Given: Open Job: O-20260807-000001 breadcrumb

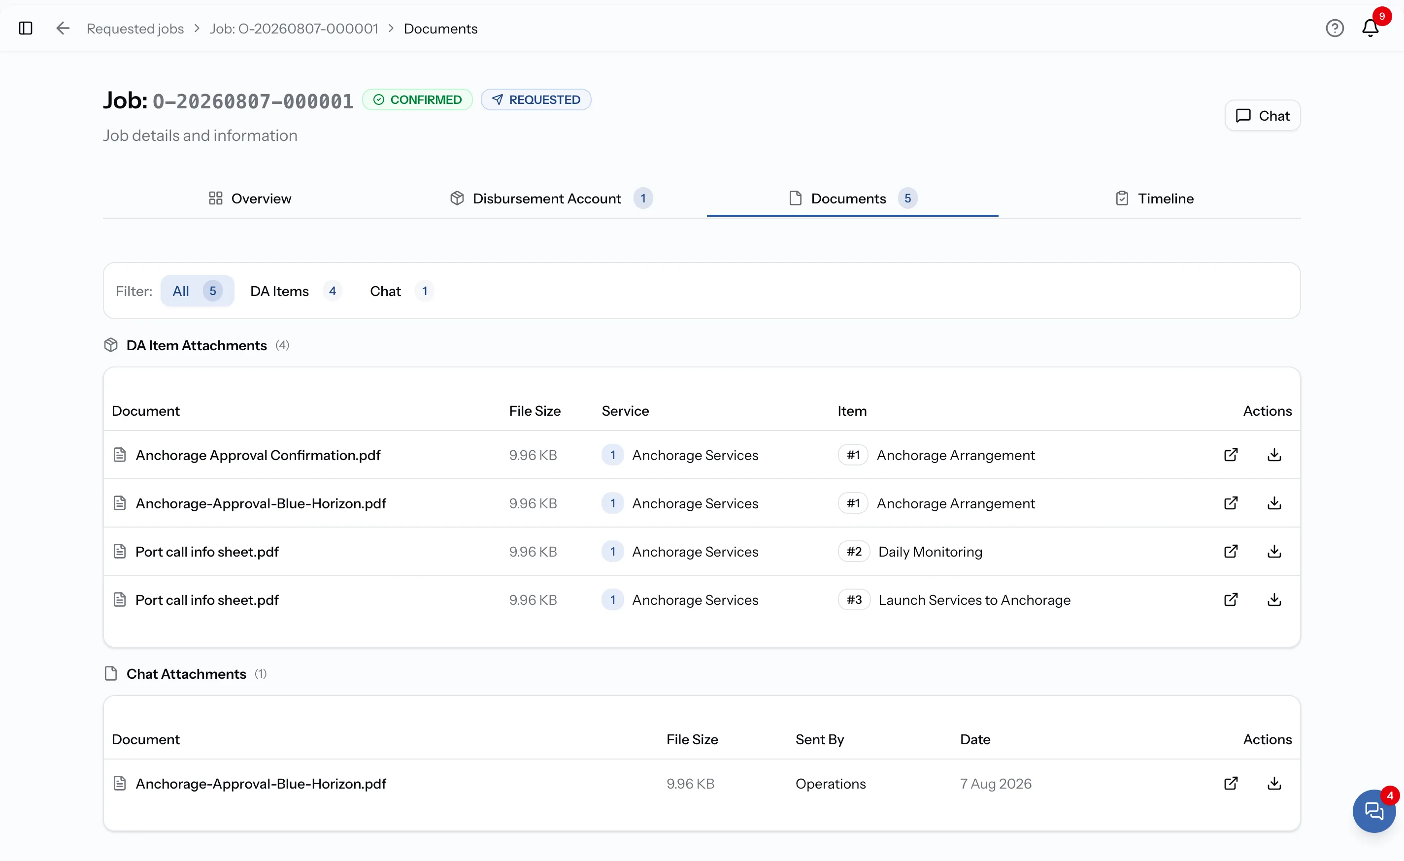Looking at the screenshot, I should coord(294,29).
